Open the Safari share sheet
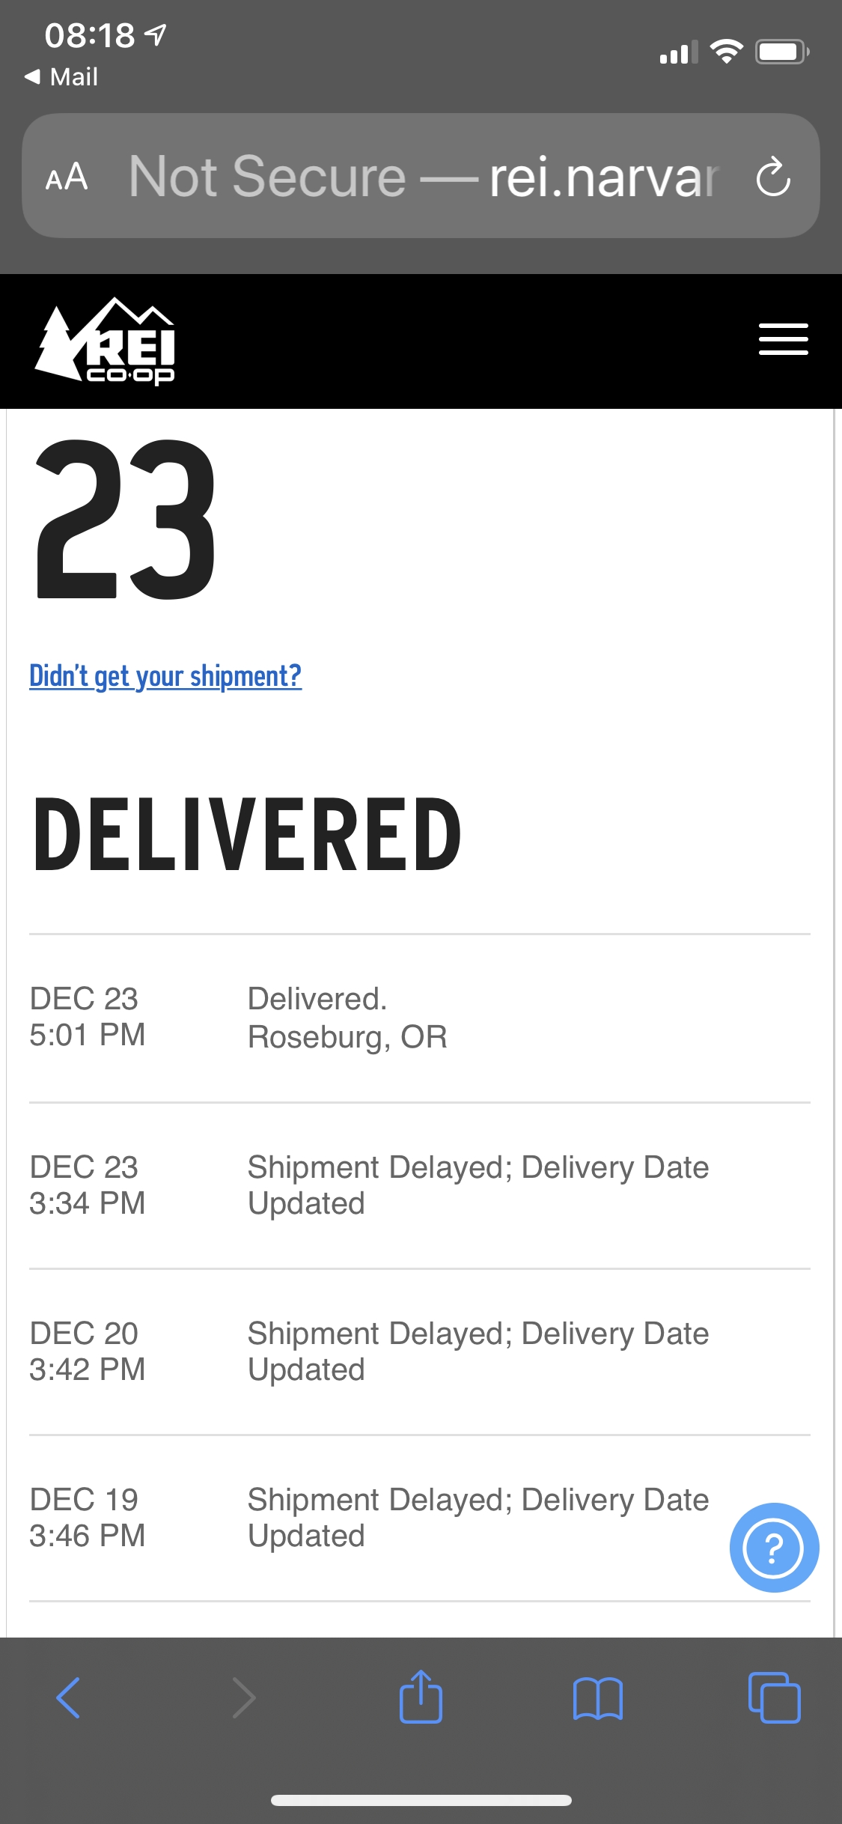Screen dimensions: 842x1824 [x=421, y=1697]
